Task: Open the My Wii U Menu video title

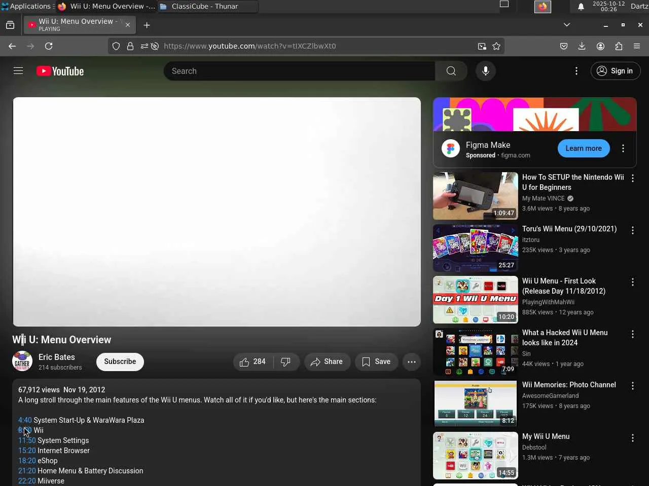Action: (x=546, y=436)
